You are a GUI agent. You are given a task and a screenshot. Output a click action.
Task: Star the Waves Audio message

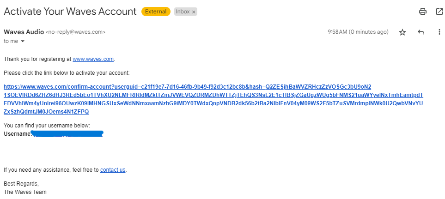(402, 32)
